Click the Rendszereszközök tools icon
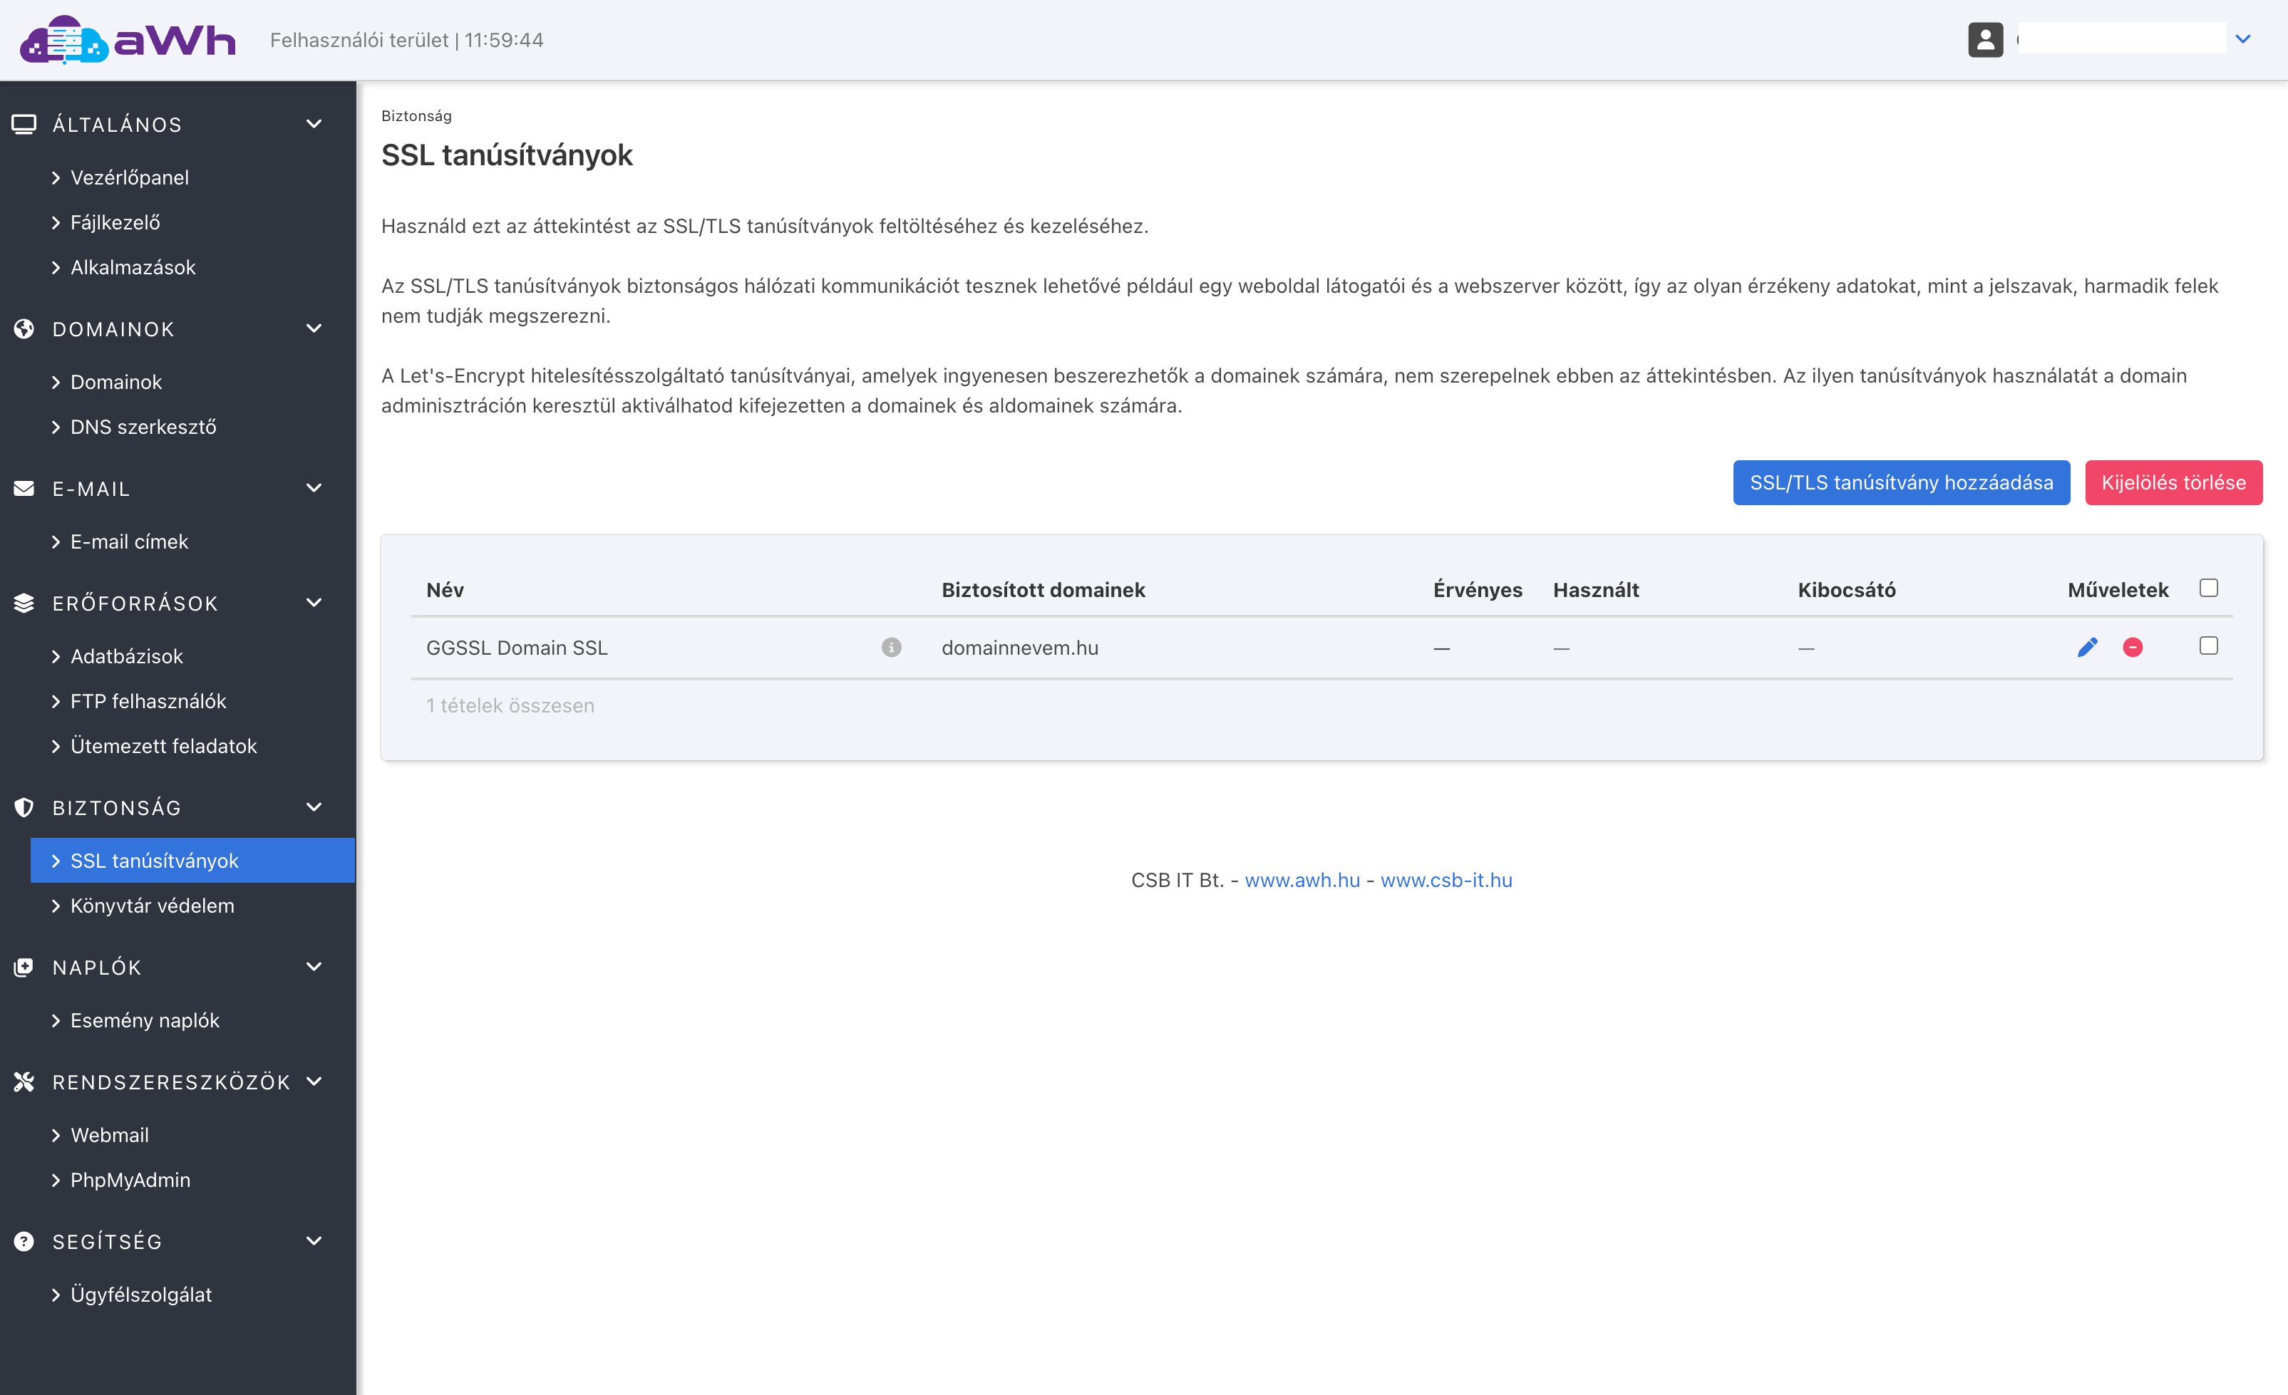Screen dimensions: 2288x1395 [24, 1082]
